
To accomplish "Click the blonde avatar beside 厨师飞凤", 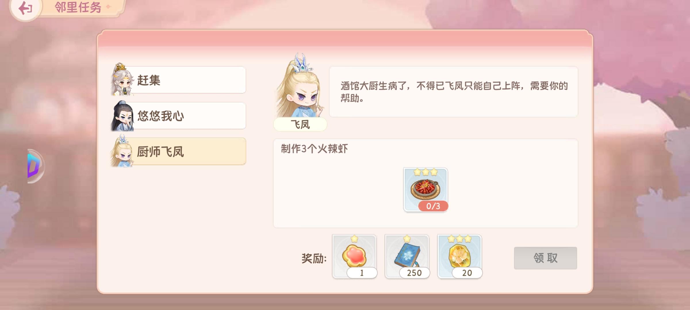I will [122, 151].
